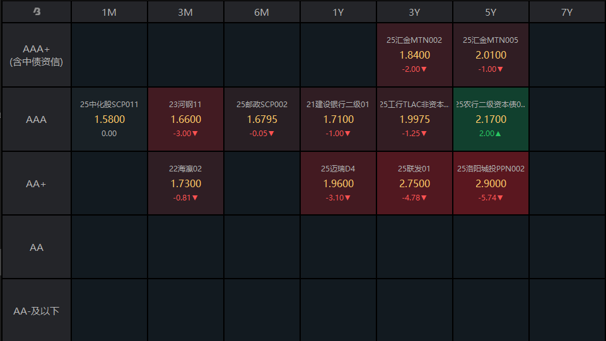This screenshot has width=606, height=341.
Task: Open the 22海源02 bond cell
Action: coord(185,183)
